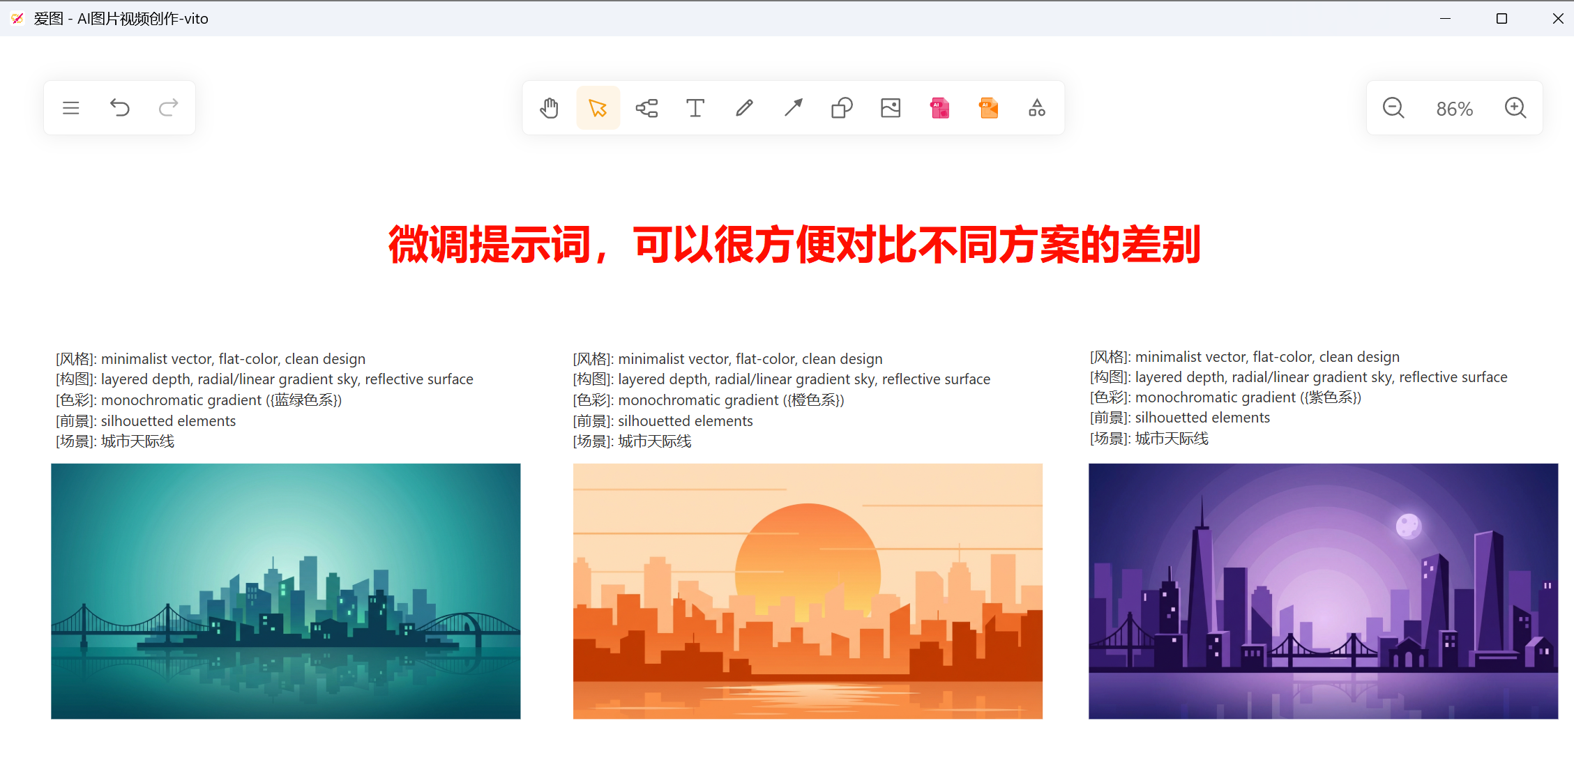This screenshot has width=1574, height=760.
Task: Click [风格] line above teal image
Action: 211,359
